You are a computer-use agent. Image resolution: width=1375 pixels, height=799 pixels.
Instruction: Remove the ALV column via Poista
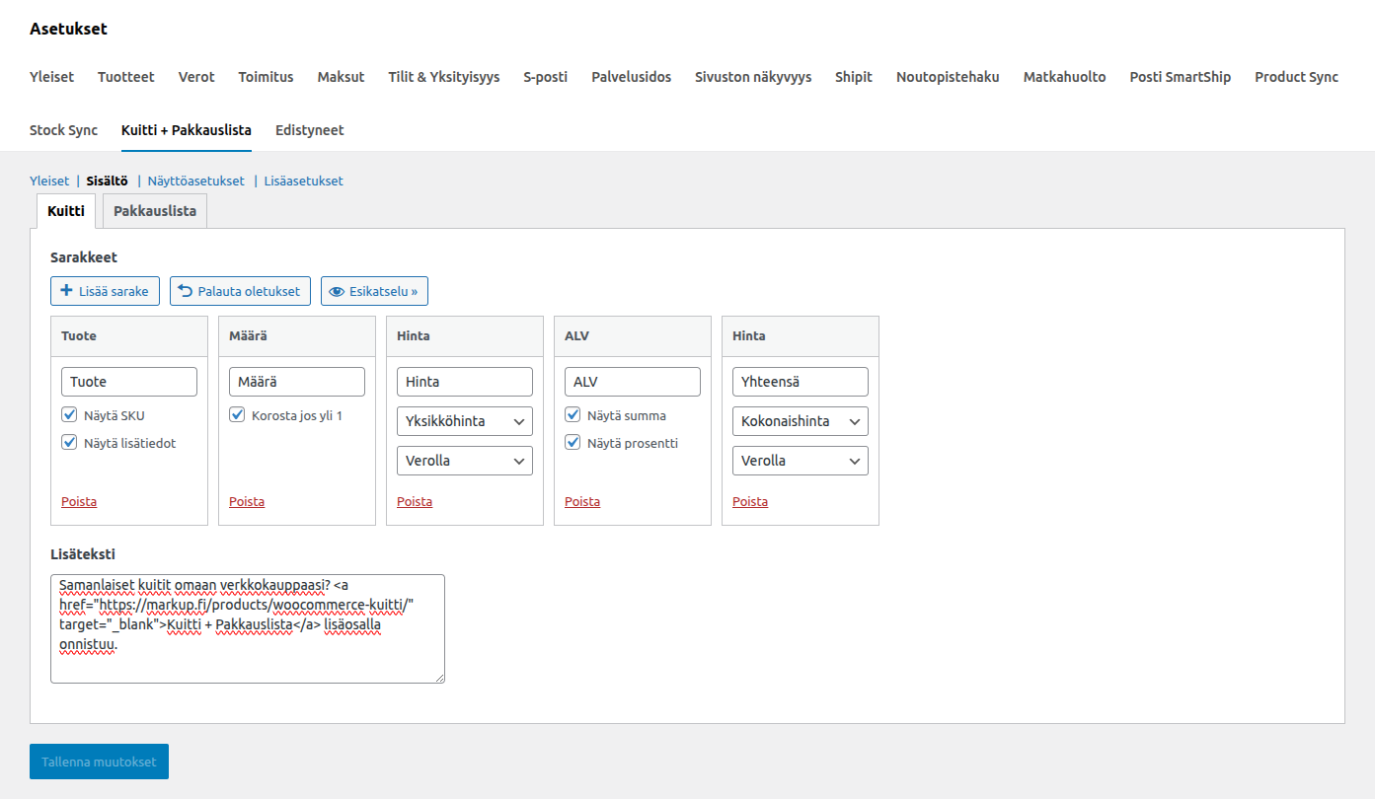pos(582,501)
